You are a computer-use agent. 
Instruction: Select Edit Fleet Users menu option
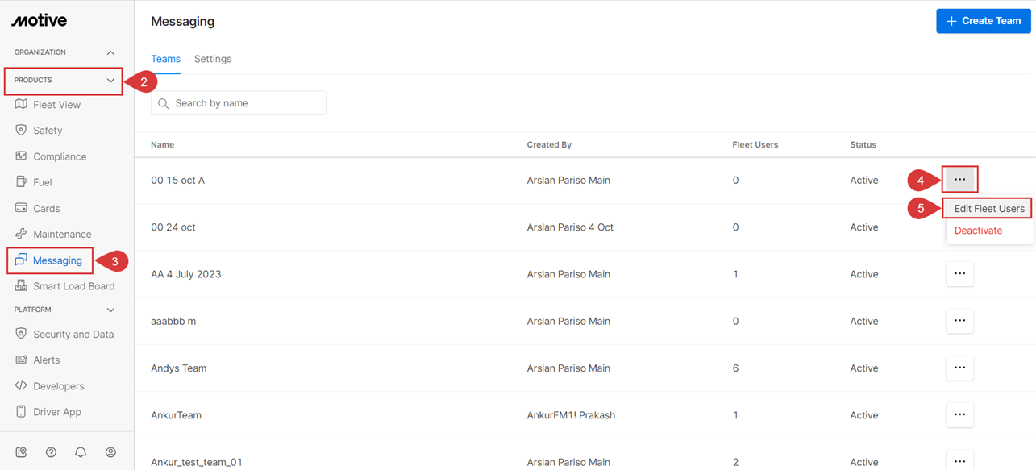[989, 208]
